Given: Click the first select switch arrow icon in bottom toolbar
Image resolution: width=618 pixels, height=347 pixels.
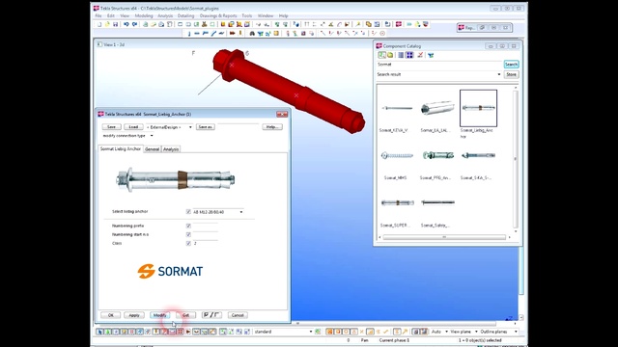Looking at the screenshot, I should 99,332.
